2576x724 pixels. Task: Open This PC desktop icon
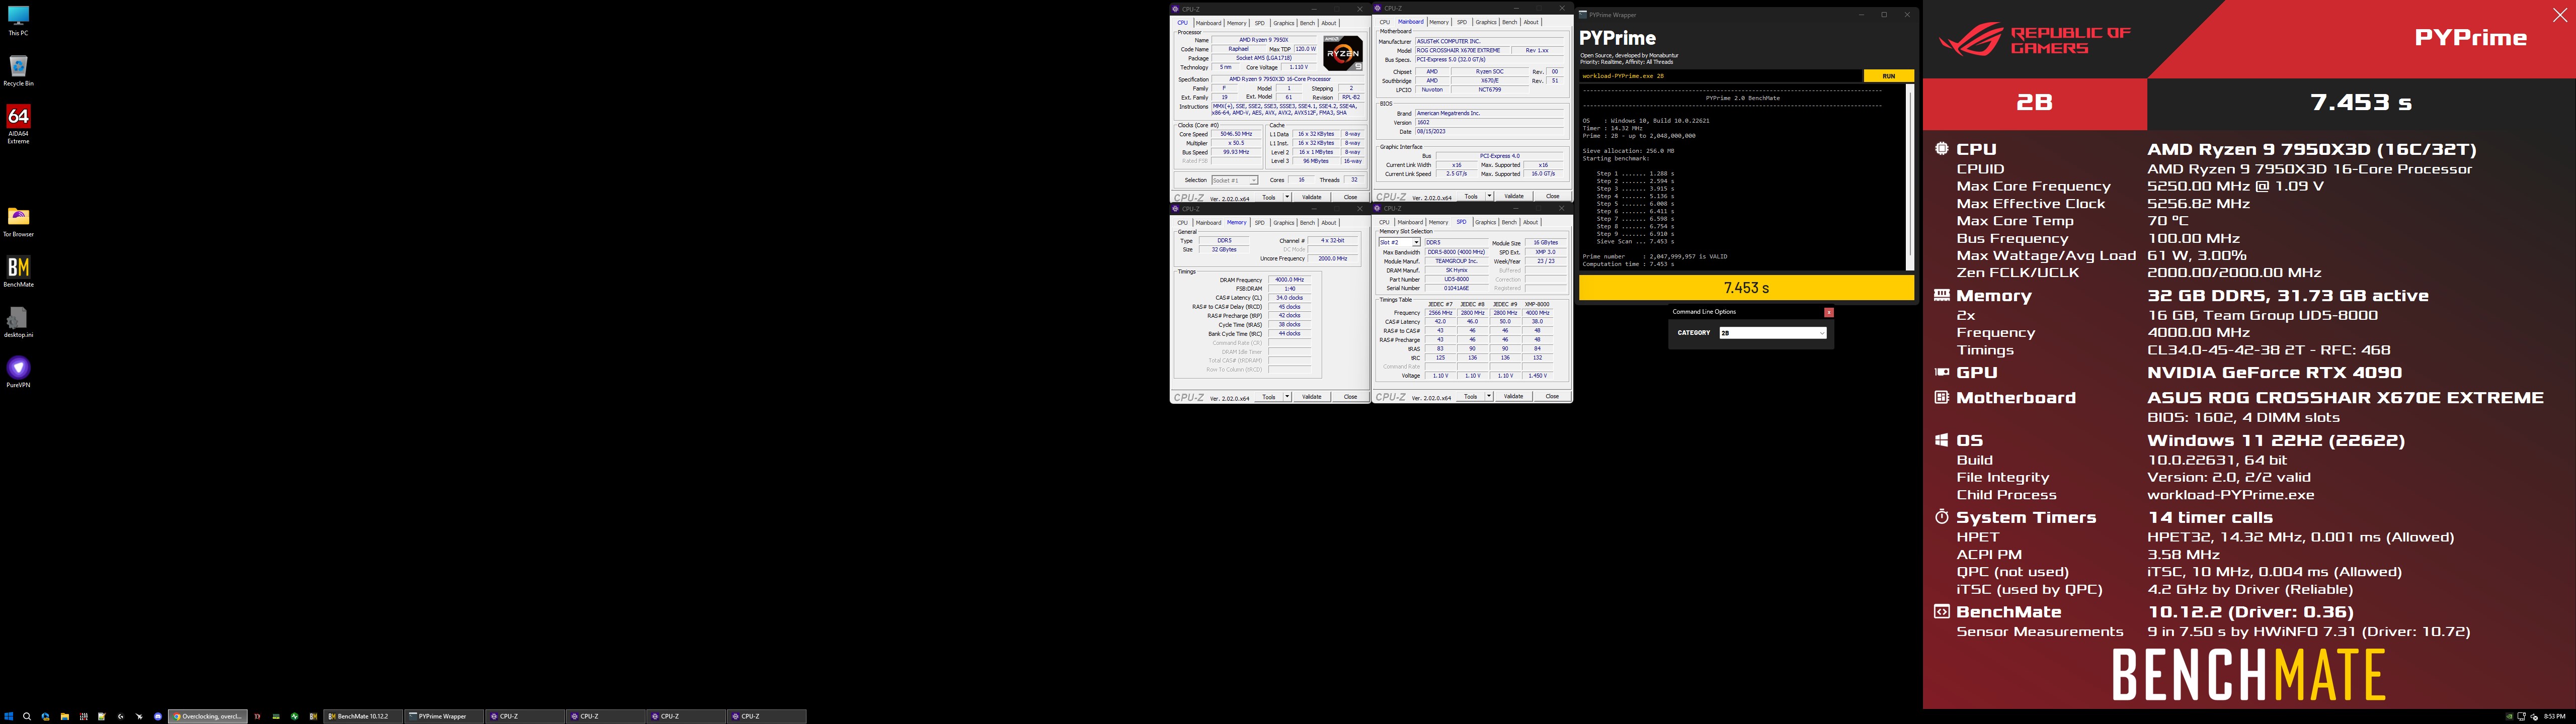coord(18,20)
